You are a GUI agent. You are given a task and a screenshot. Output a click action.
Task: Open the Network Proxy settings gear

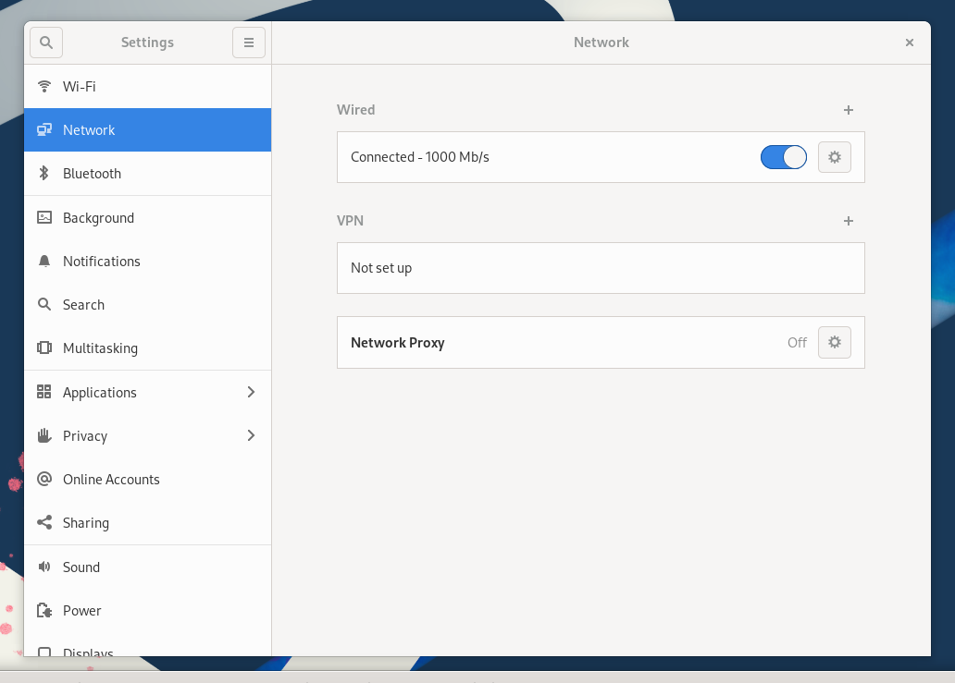pyautogui.click(x=834, y=342)
